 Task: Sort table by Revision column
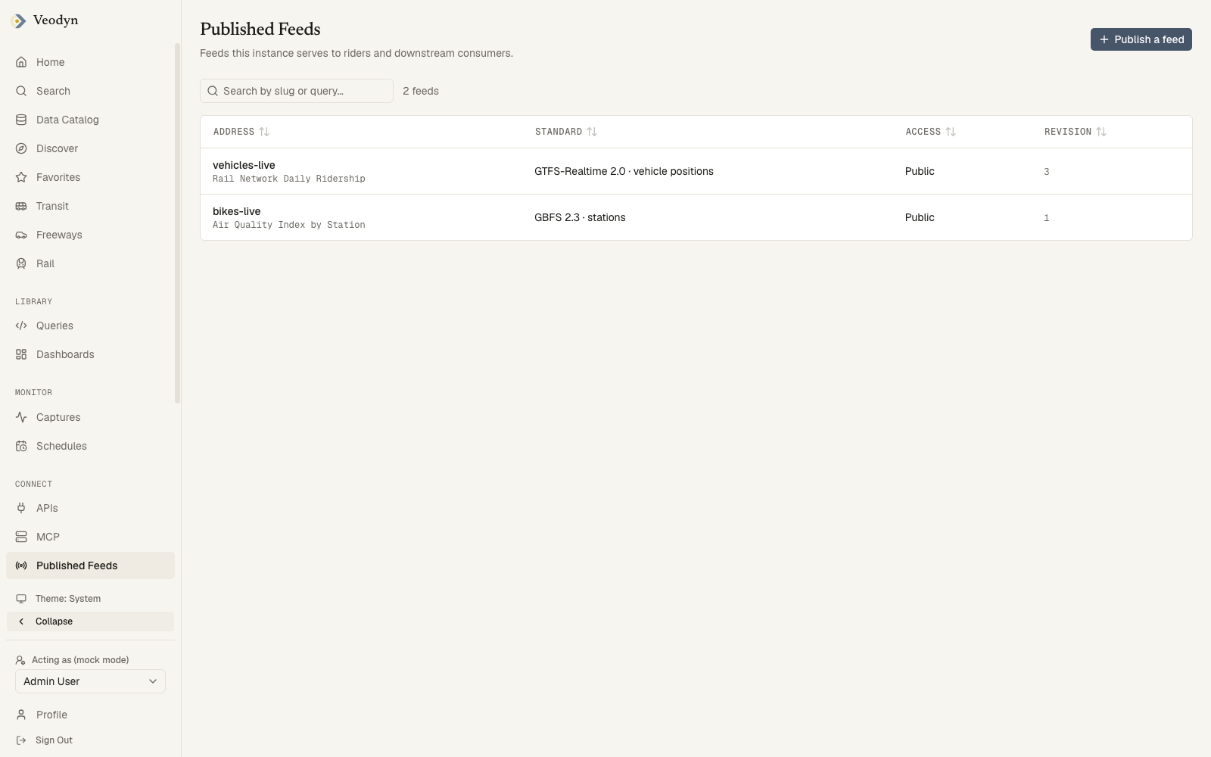pos(1076,132)
